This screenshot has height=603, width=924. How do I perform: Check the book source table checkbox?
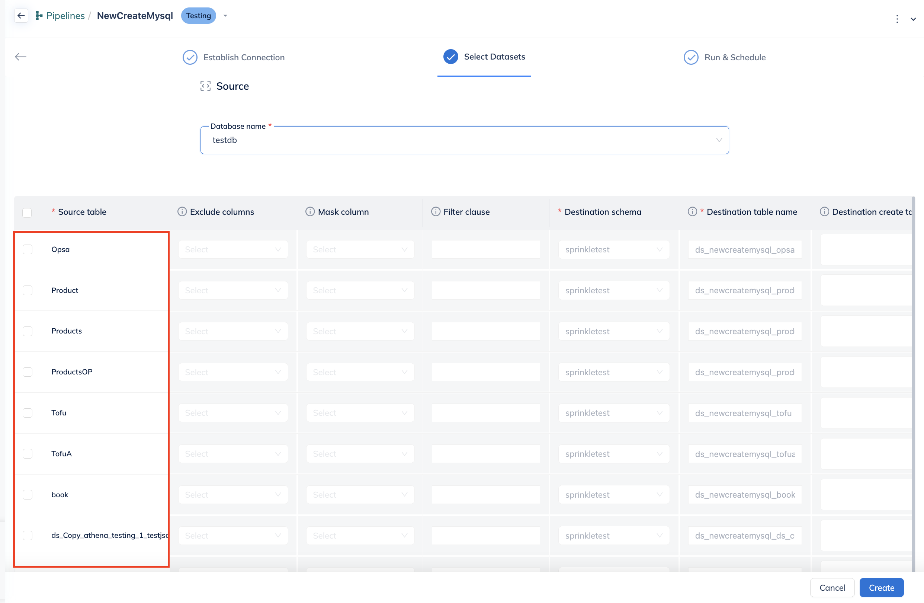click(28, 495)
